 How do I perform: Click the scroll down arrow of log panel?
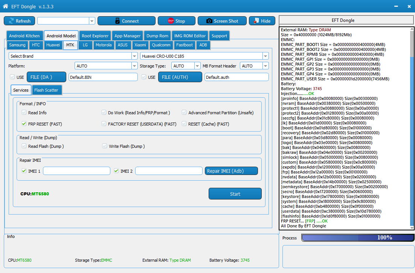(412, 227)
